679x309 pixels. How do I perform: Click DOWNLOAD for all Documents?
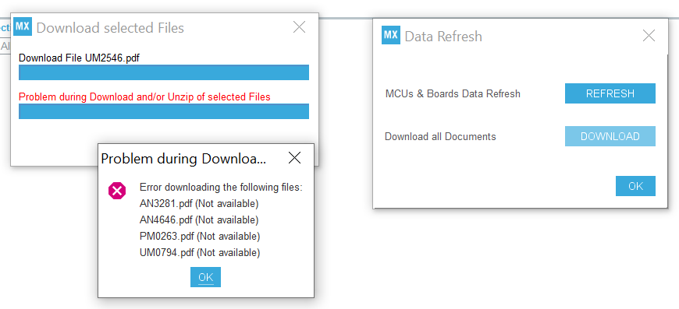(x=610, y=136)
